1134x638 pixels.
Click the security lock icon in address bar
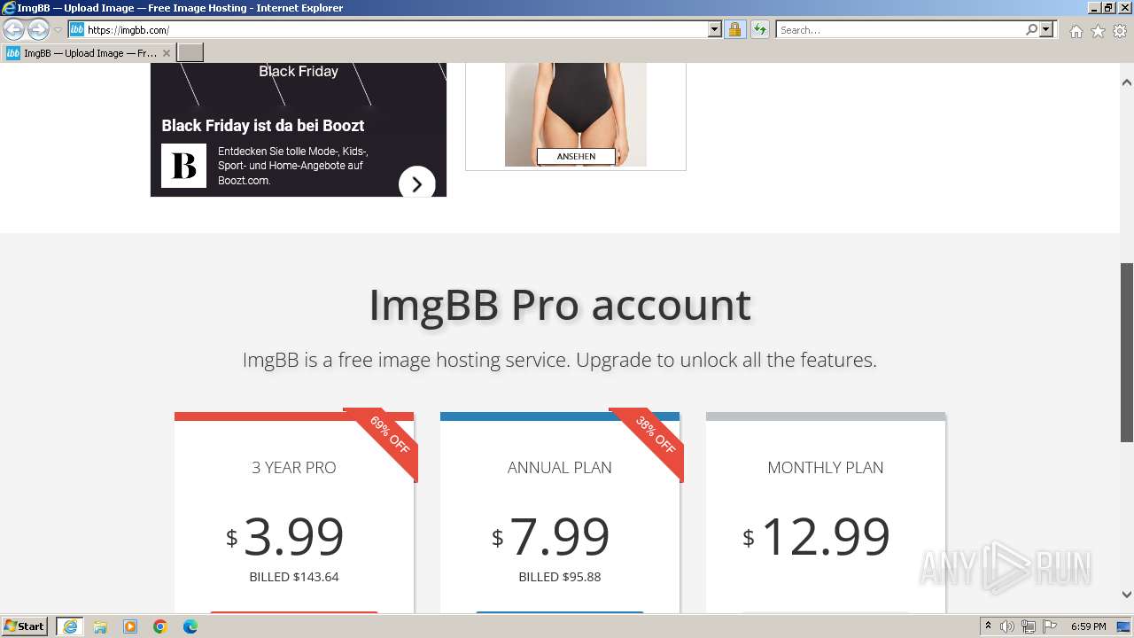pyautogui.click(x=734, y=30)
